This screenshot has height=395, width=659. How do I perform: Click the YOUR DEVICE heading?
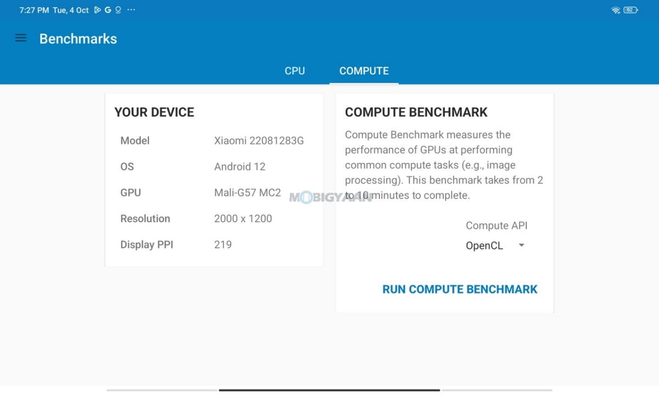(x=154, y=112)
